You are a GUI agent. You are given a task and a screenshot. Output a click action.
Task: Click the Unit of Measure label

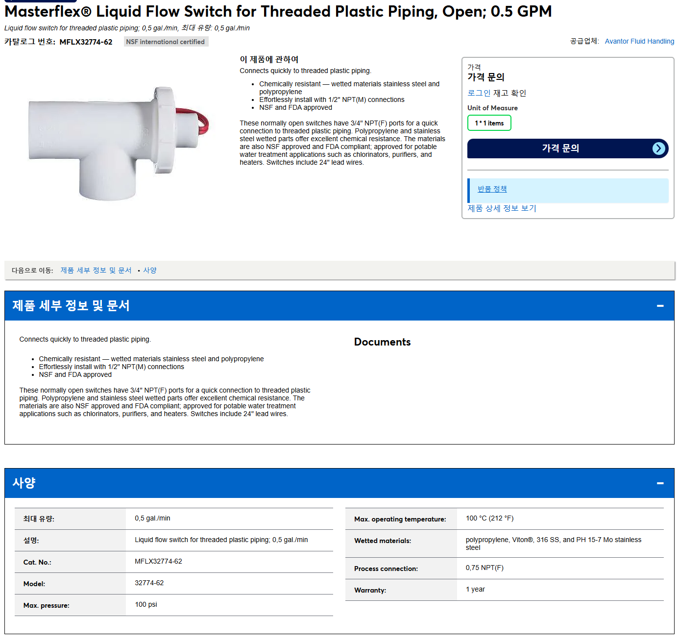(x=492, y=108)
